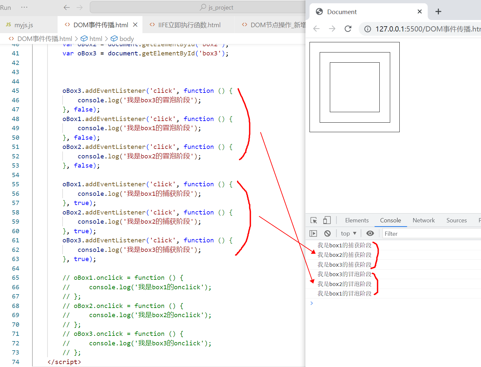The width and height of the screenshot is (481, 367).
Task: Click the closing script tag on line 74
Action: click(64, 362)
